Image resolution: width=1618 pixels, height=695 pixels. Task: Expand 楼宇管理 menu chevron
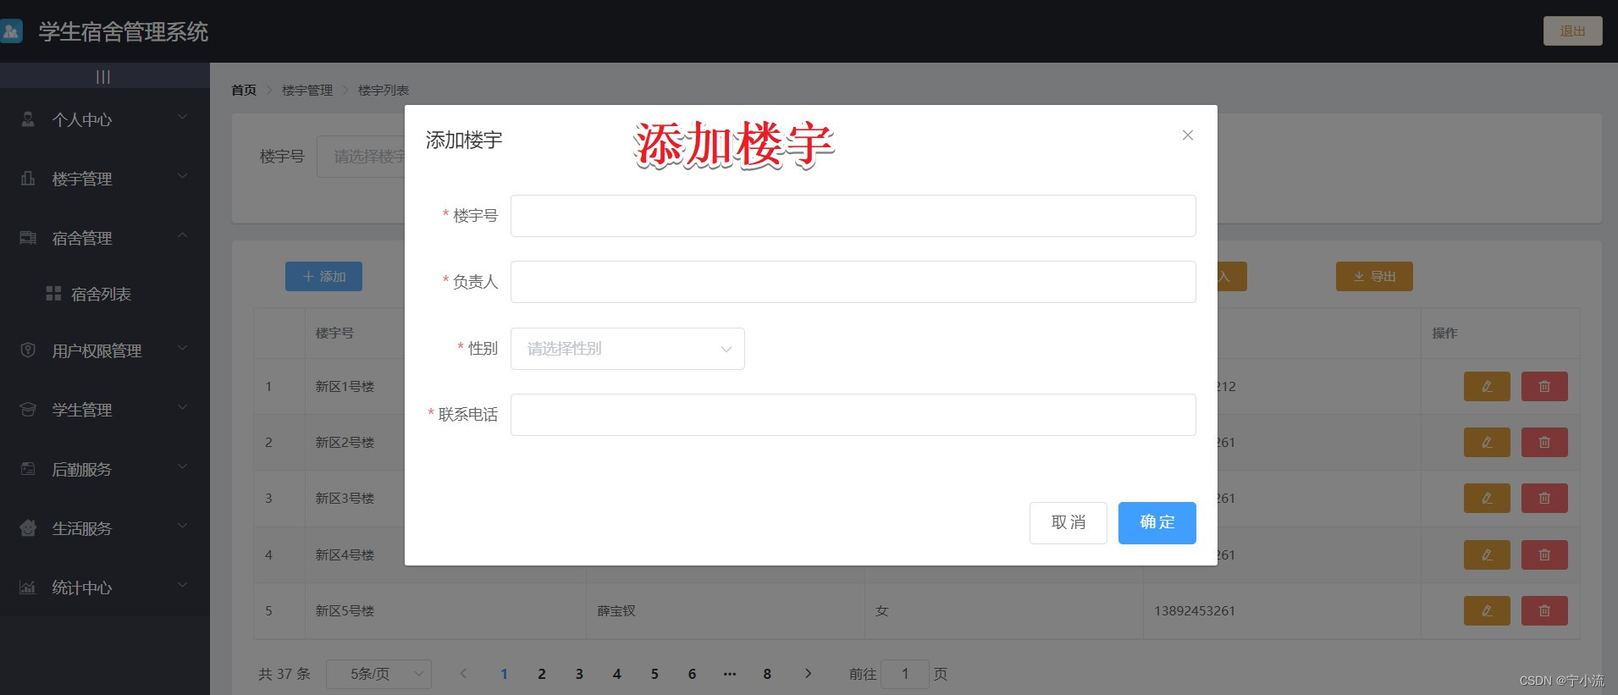click(x=182, y=177)
